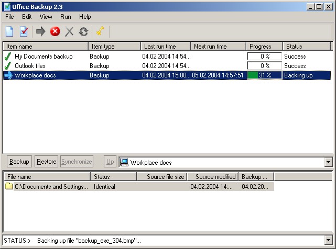Open the File menu

click(9, 17)
